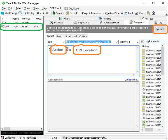
Task: Click the green Go arrow icon
Action: coord(44,13)
